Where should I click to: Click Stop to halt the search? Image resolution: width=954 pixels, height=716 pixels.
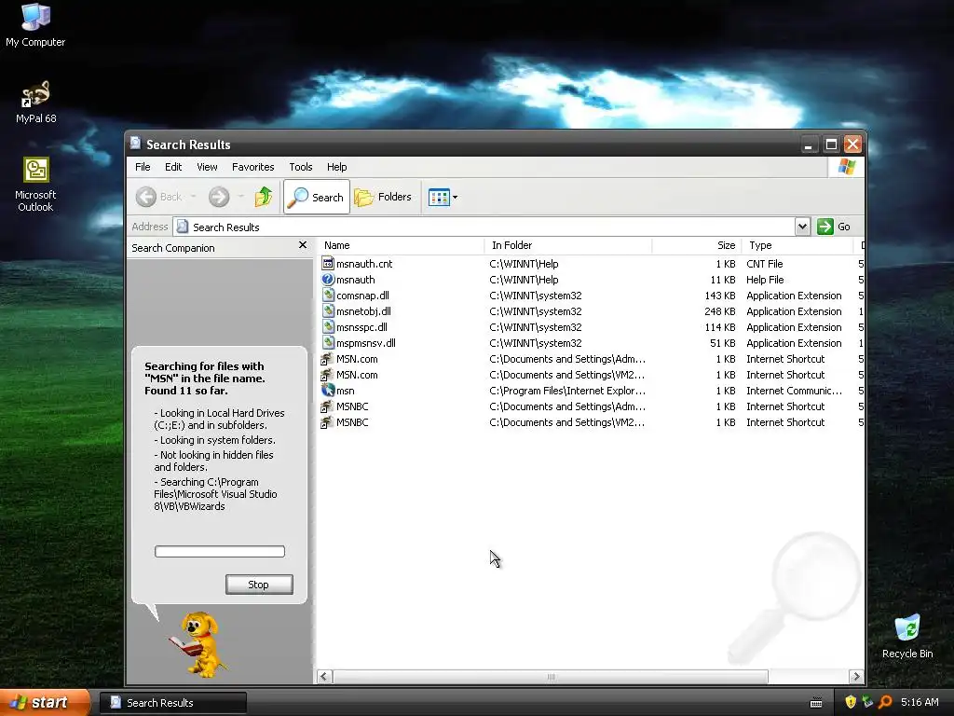pyautogui.click(x=259, y=585)
